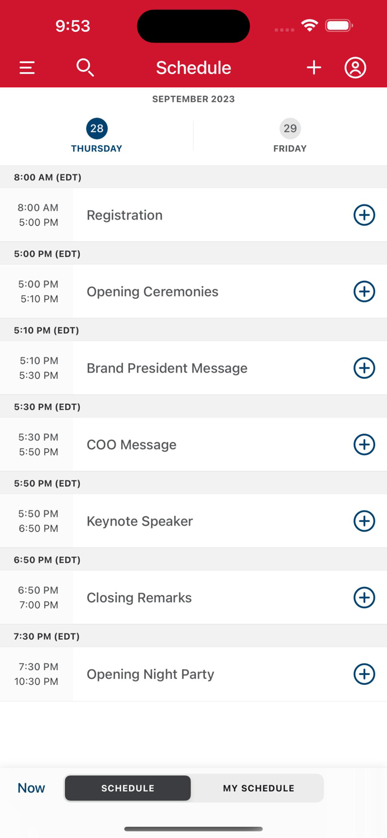
Task: Open the user profile icon
Action: pos(355,68)
